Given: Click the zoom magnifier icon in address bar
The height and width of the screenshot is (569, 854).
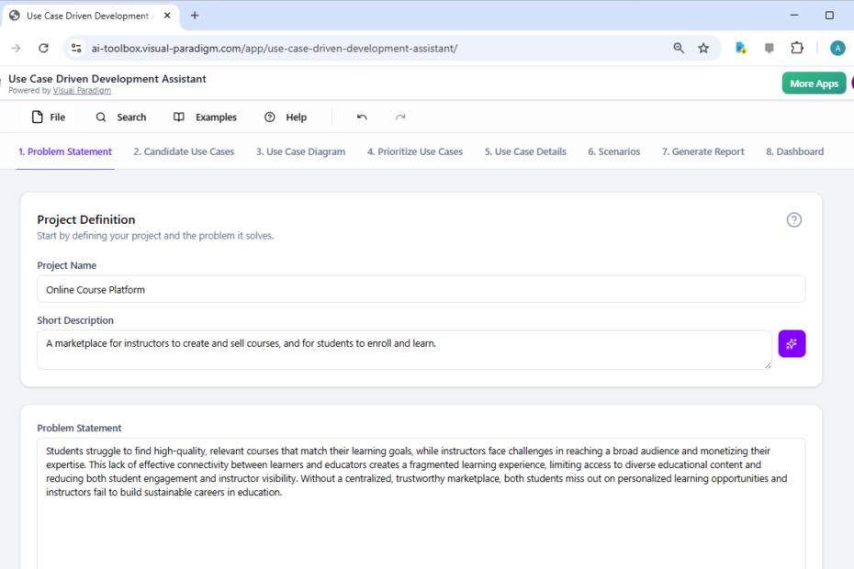Looking at the screenshot, I should pyautogui.click(x=679, y=49).
